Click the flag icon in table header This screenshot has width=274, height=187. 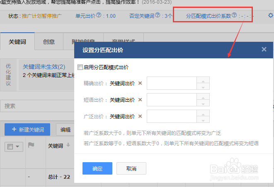pos(31,145)
